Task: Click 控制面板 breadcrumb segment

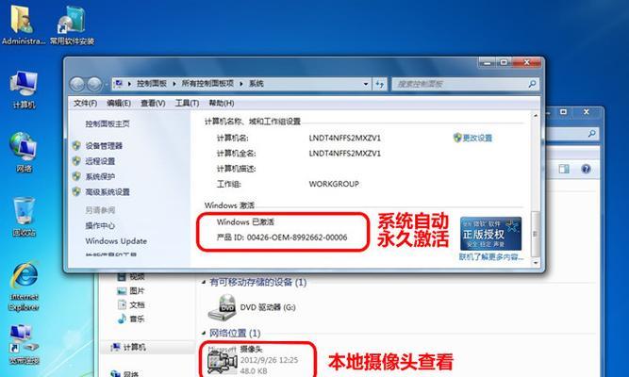Action: tap(152, 84)
